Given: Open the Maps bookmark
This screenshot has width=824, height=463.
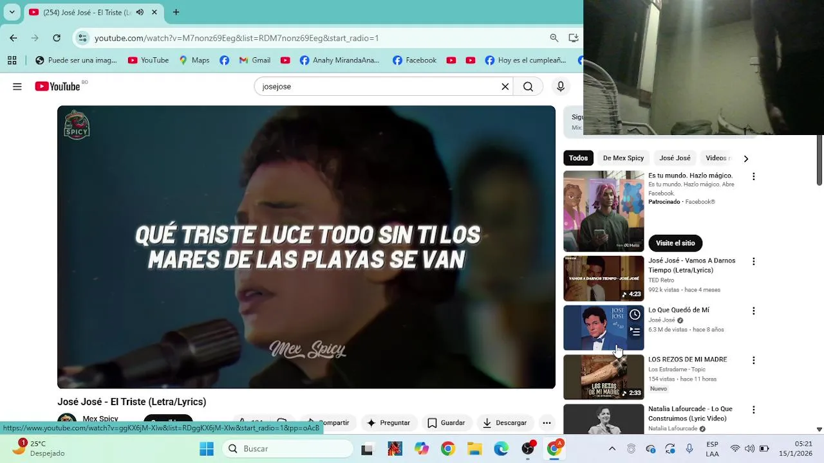Looking at the screenshot, I should 194,60.
